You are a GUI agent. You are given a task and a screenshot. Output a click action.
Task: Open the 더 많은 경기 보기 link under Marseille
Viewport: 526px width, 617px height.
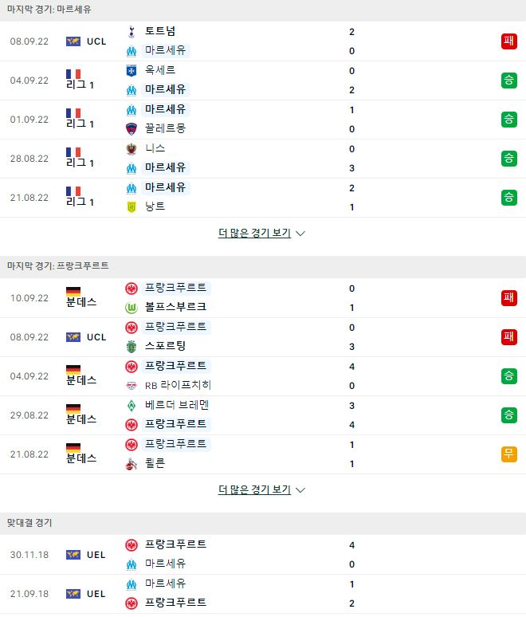tap(254, 234)
